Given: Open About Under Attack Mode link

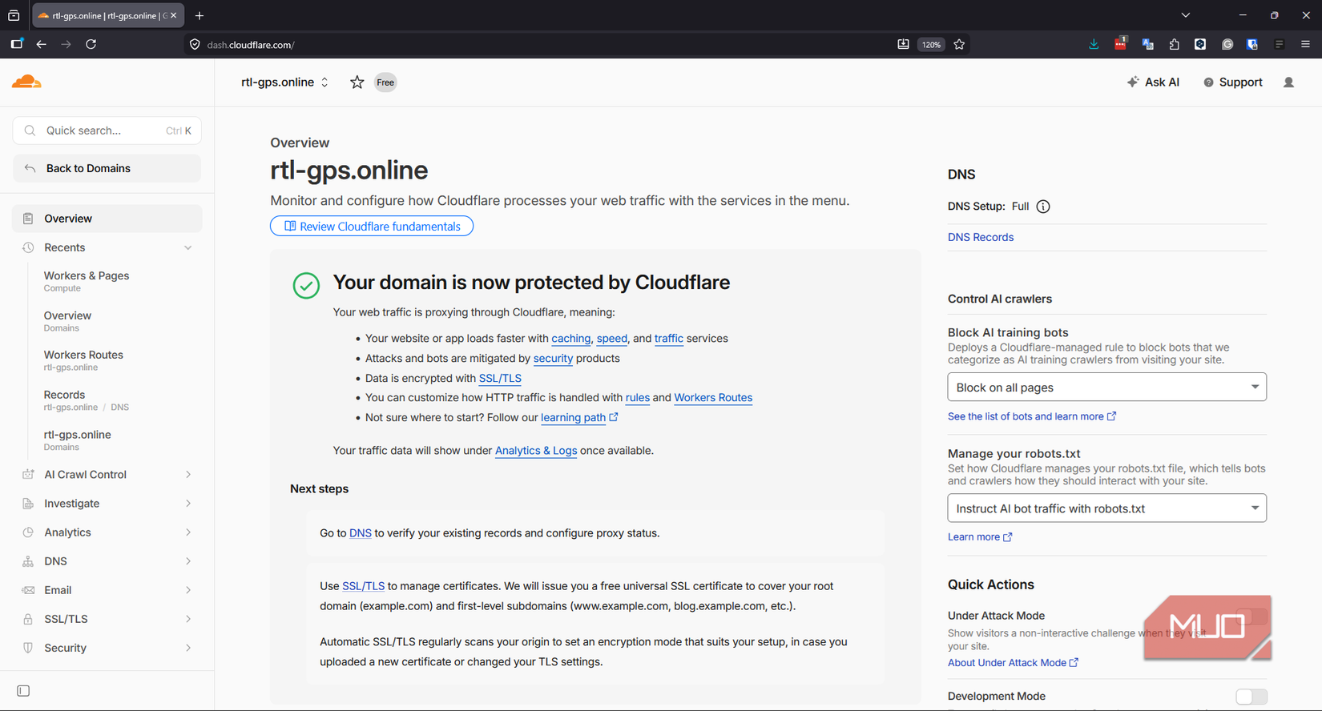Looking at the screenshot, I should 1013,663.
